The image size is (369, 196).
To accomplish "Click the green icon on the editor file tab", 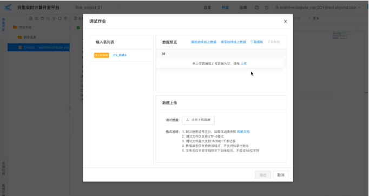I will pos(78,28).
